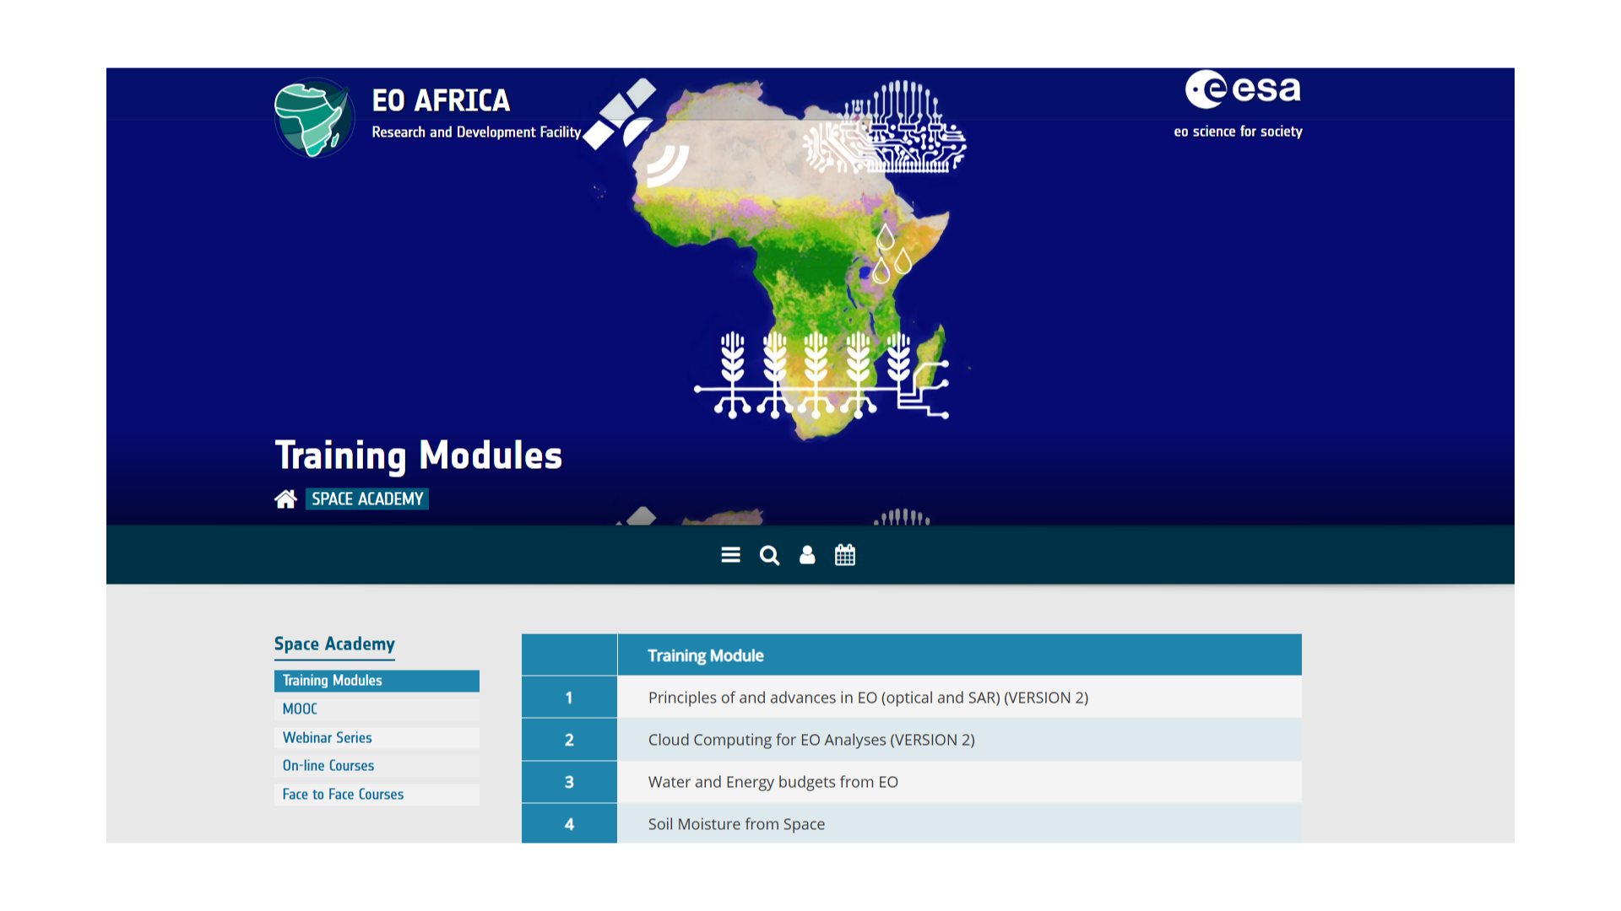Click the search magnifier icon

[769, 555]
